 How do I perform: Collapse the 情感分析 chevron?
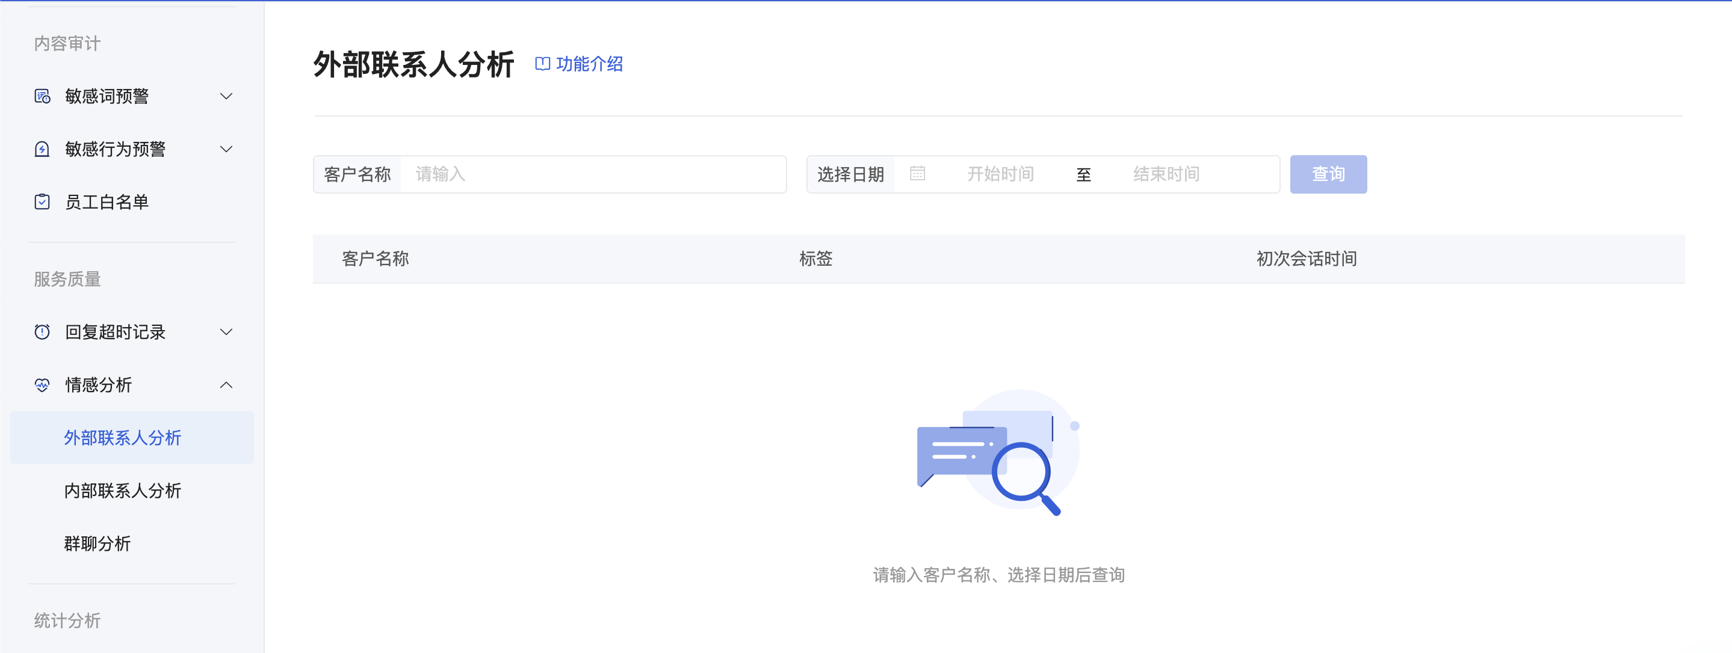click(x=227, y=385)
